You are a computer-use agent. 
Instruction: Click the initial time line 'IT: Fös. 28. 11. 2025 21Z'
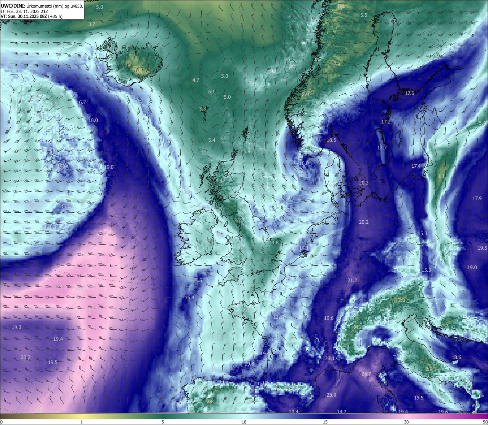pos(24,11)
